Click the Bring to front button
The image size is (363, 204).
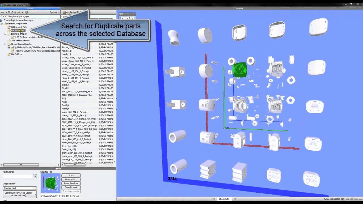pos(71,187)
